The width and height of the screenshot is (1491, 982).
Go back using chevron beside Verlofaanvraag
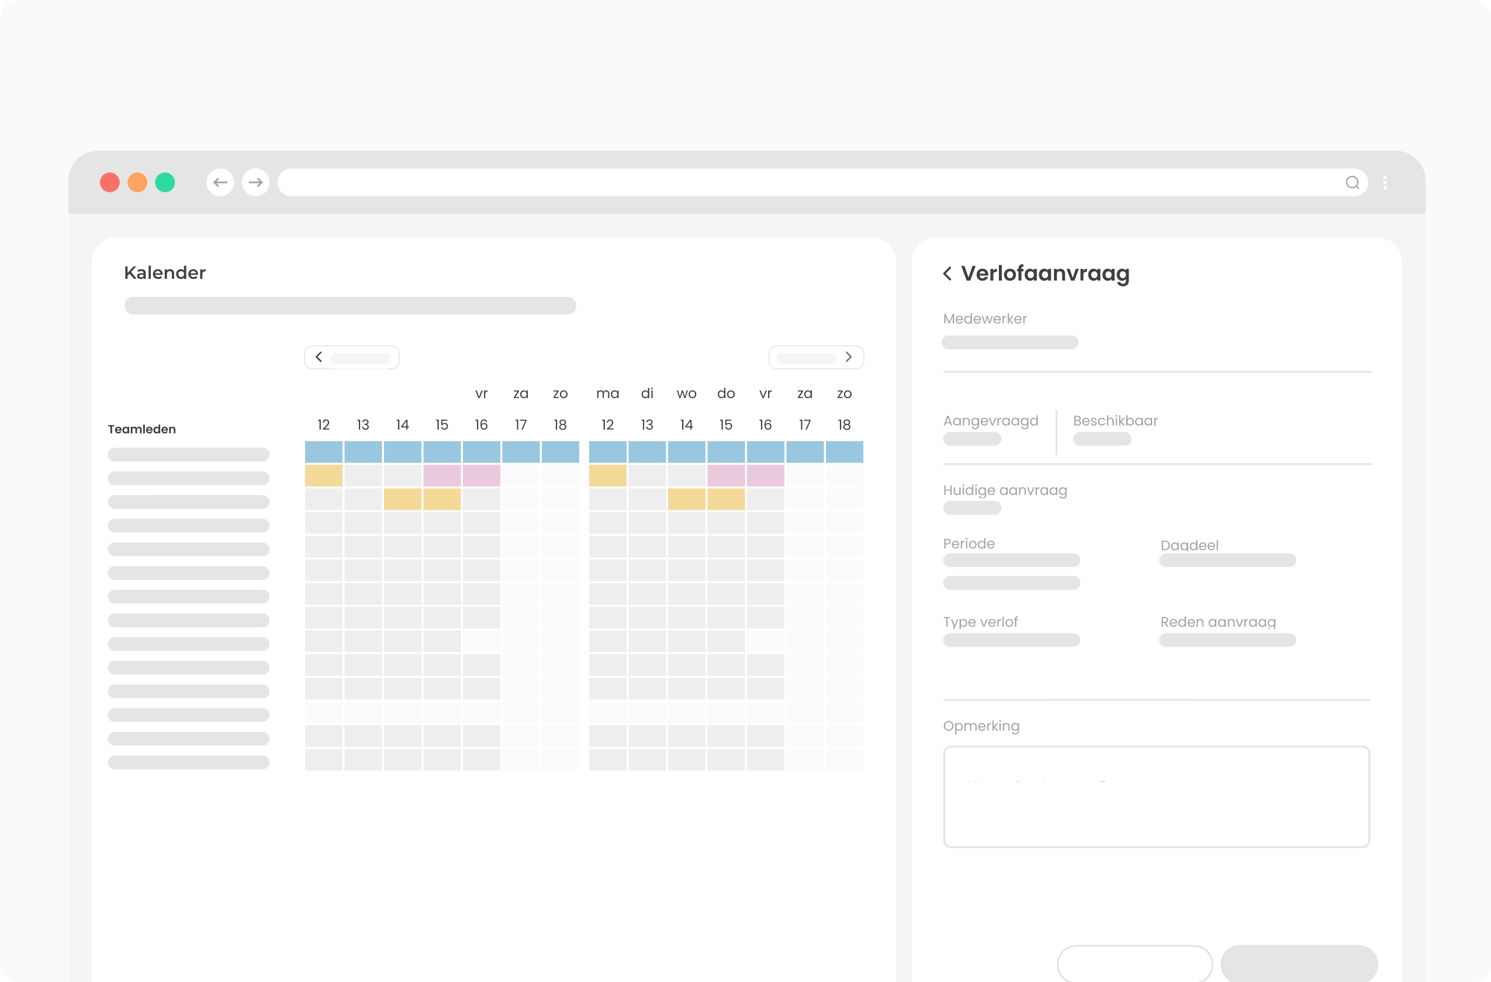tap(947, 273)
